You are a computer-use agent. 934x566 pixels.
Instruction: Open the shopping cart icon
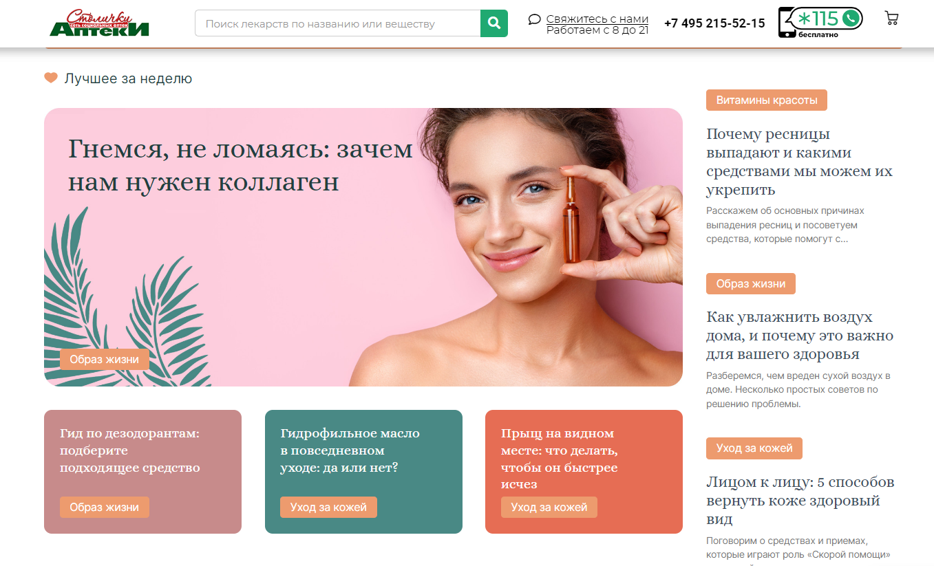[x=891, y=19]
